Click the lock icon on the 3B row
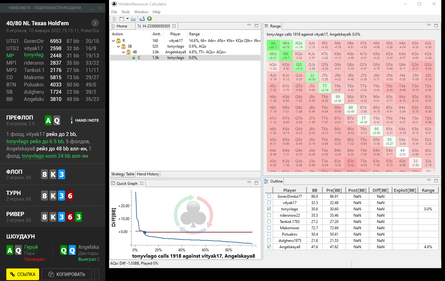445x281 pixels. tap(124, 46)
